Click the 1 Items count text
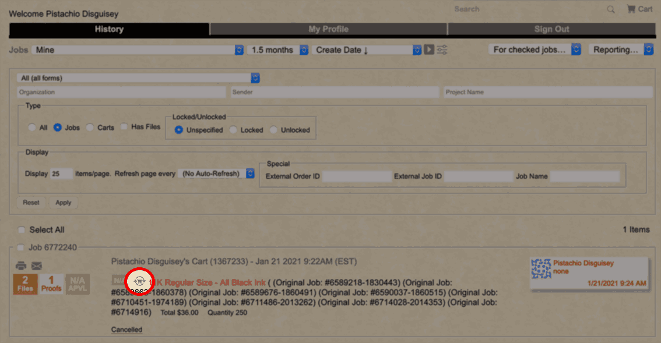The image size is (661, 343). pyautogui.click(x=636, y=229)
